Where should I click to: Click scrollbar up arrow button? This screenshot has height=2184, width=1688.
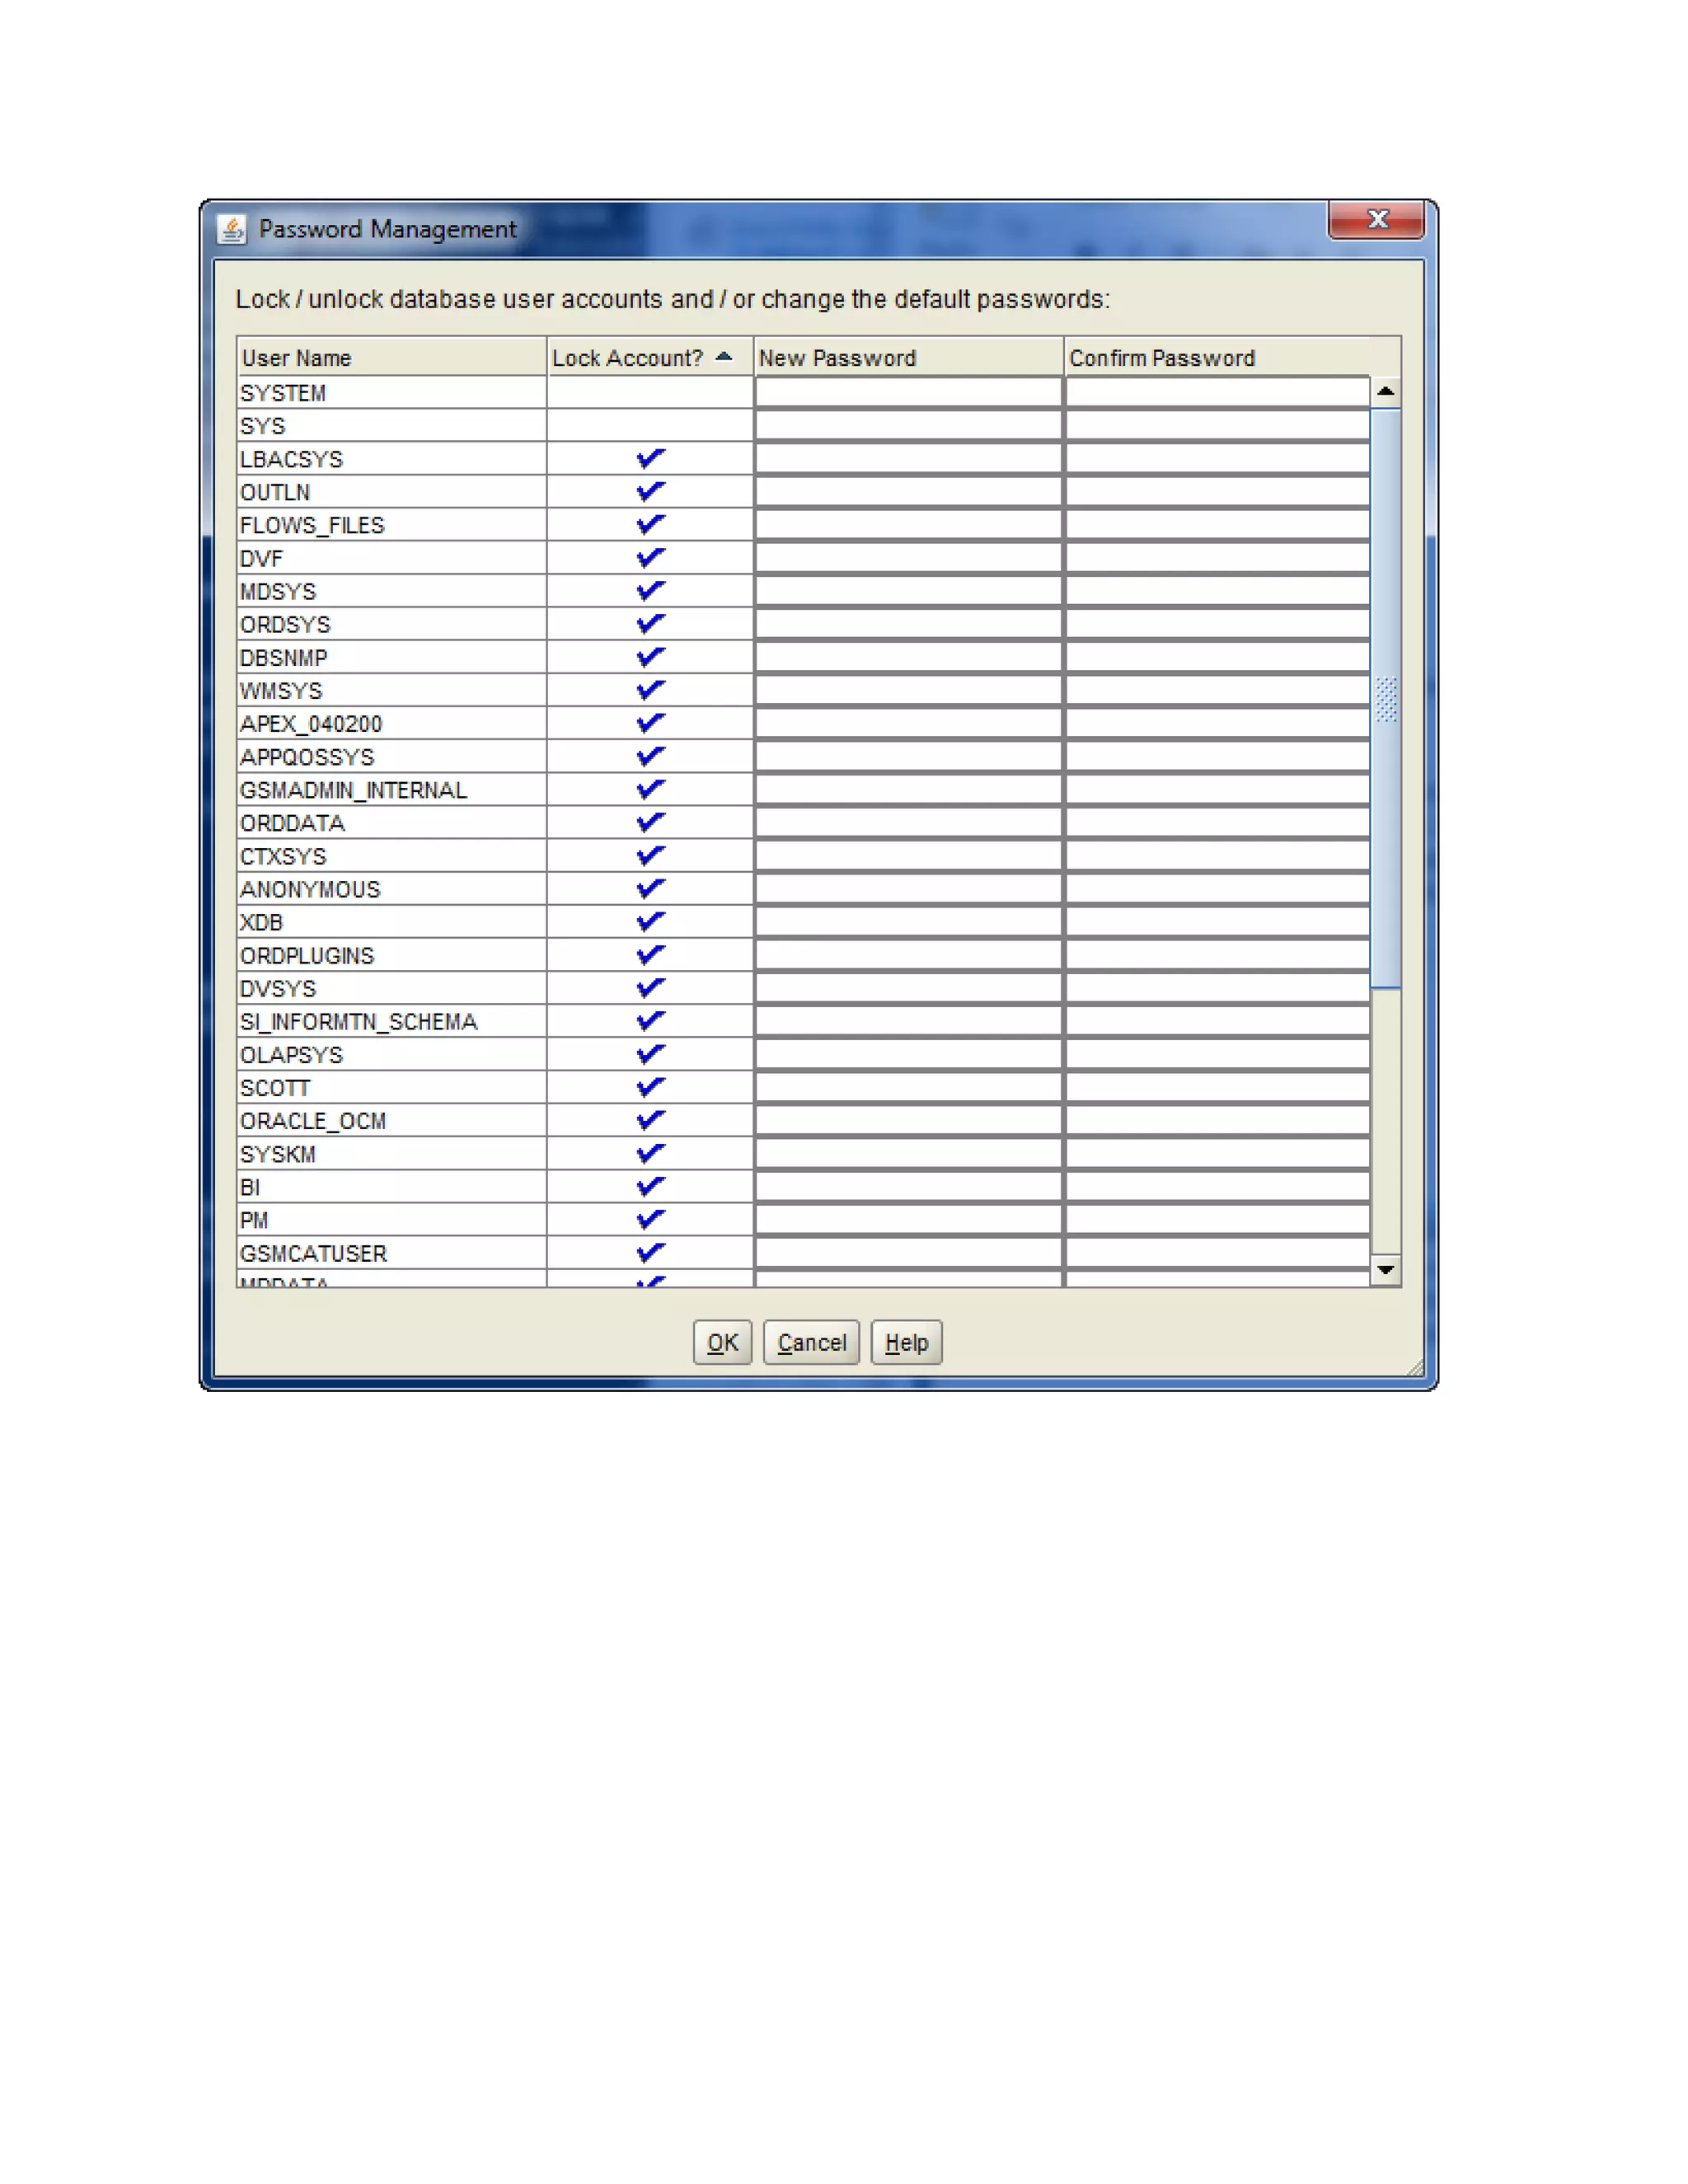[1385, 392]
